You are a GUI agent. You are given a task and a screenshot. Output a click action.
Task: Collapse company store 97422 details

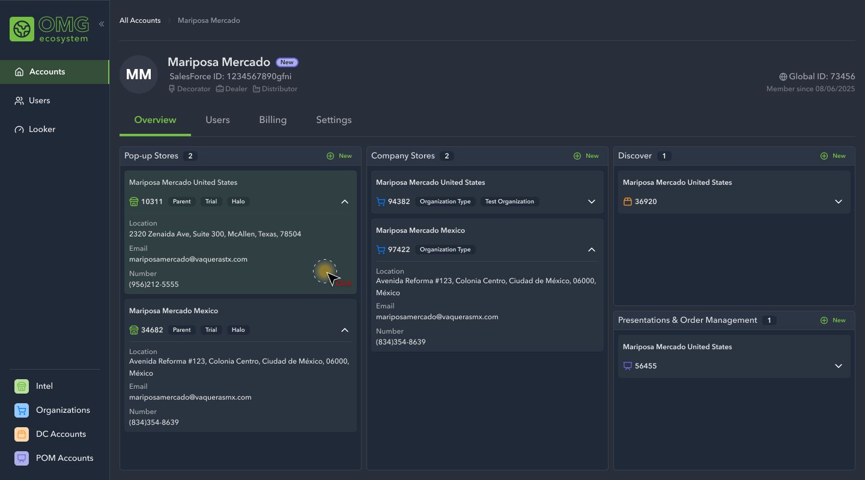coord(592,250)
